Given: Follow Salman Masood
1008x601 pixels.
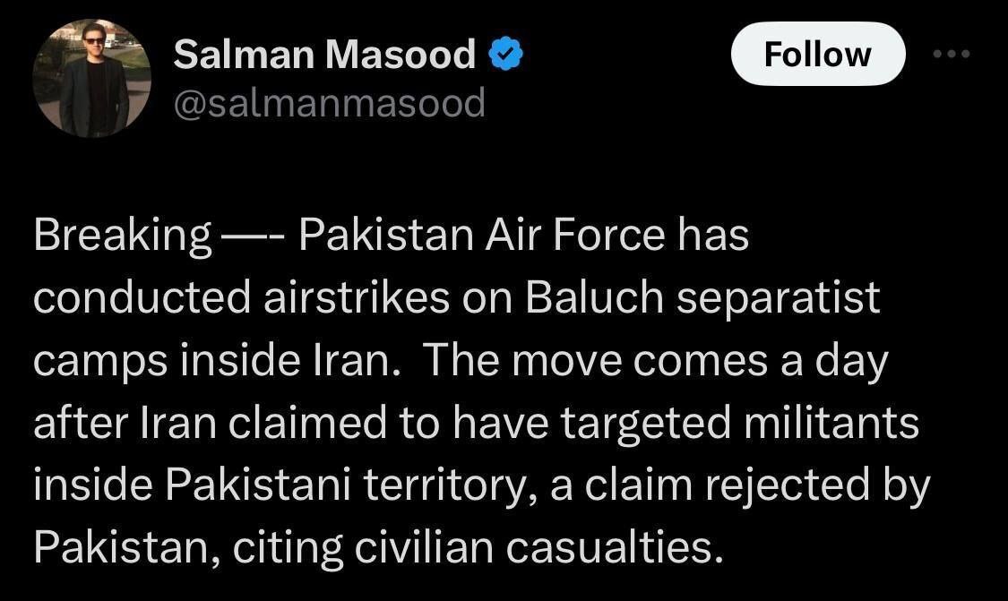Looking at the screenshot, I should 816,54.
